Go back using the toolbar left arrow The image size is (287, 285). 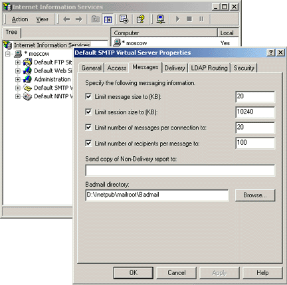66,19
